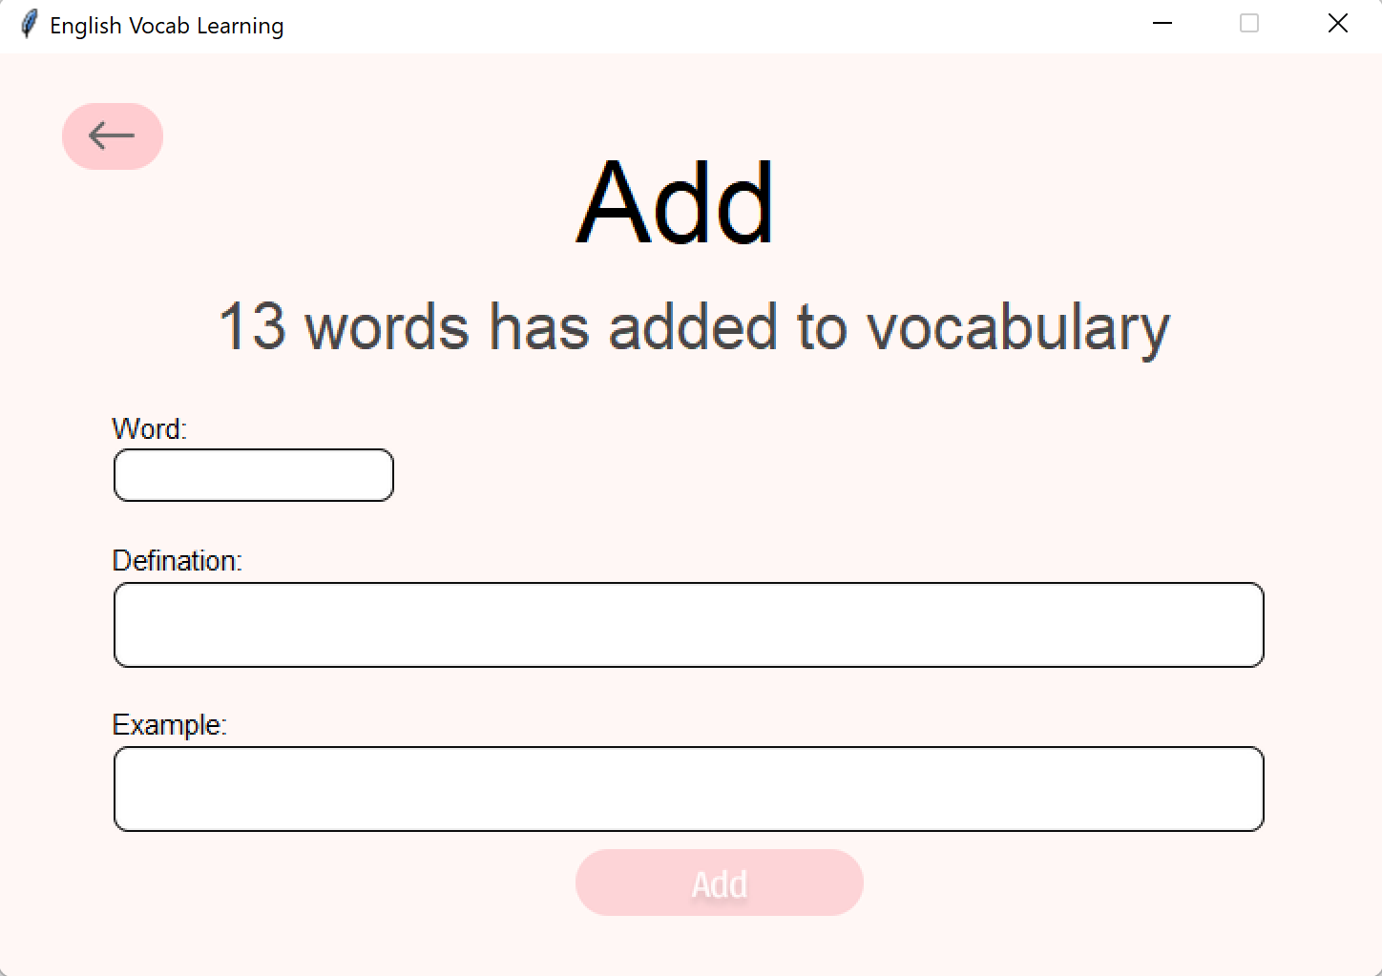The height and width of the screenshot is (976, 1382).
Task: Select the Example entry field
Action: (x=689, y=788)
